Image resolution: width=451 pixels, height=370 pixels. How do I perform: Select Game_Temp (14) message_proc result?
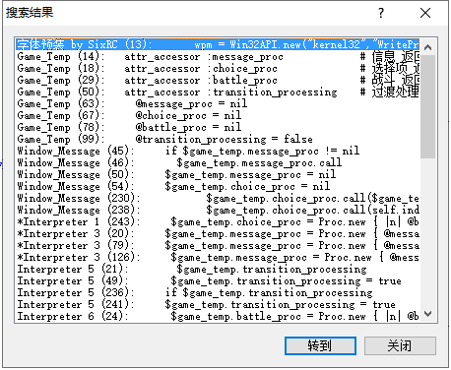218,56
